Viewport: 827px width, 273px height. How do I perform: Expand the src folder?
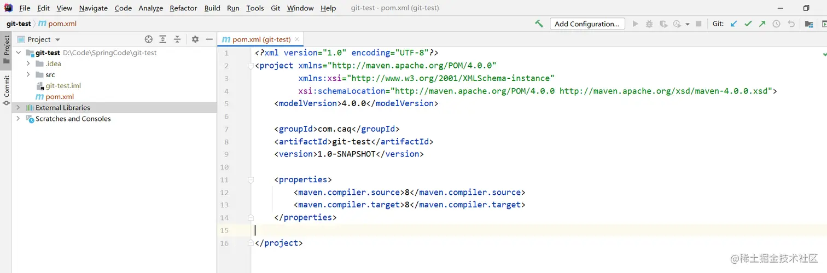pyautogui.click(x=28, y=75)
